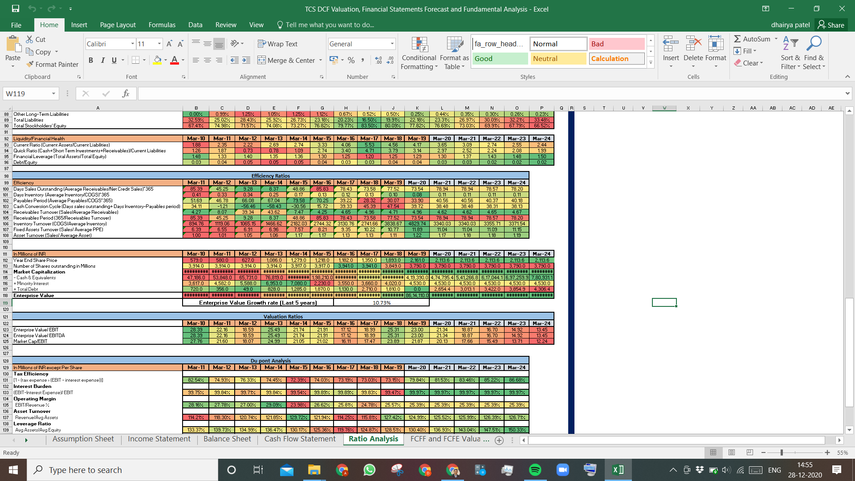Apply Comma Style number format
This screenshot has width=855, height=481.
pyautogui.click(x=363, y=60)
